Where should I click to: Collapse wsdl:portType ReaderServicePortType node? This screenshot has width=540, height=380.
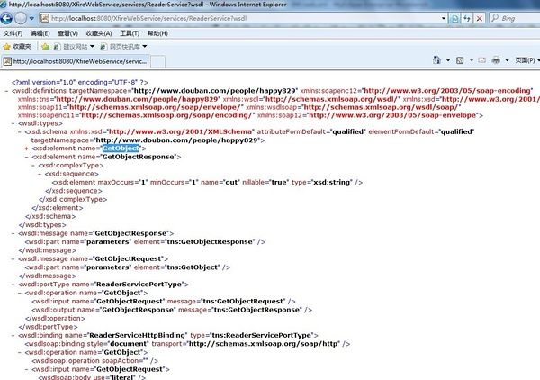tap(13, 285)
